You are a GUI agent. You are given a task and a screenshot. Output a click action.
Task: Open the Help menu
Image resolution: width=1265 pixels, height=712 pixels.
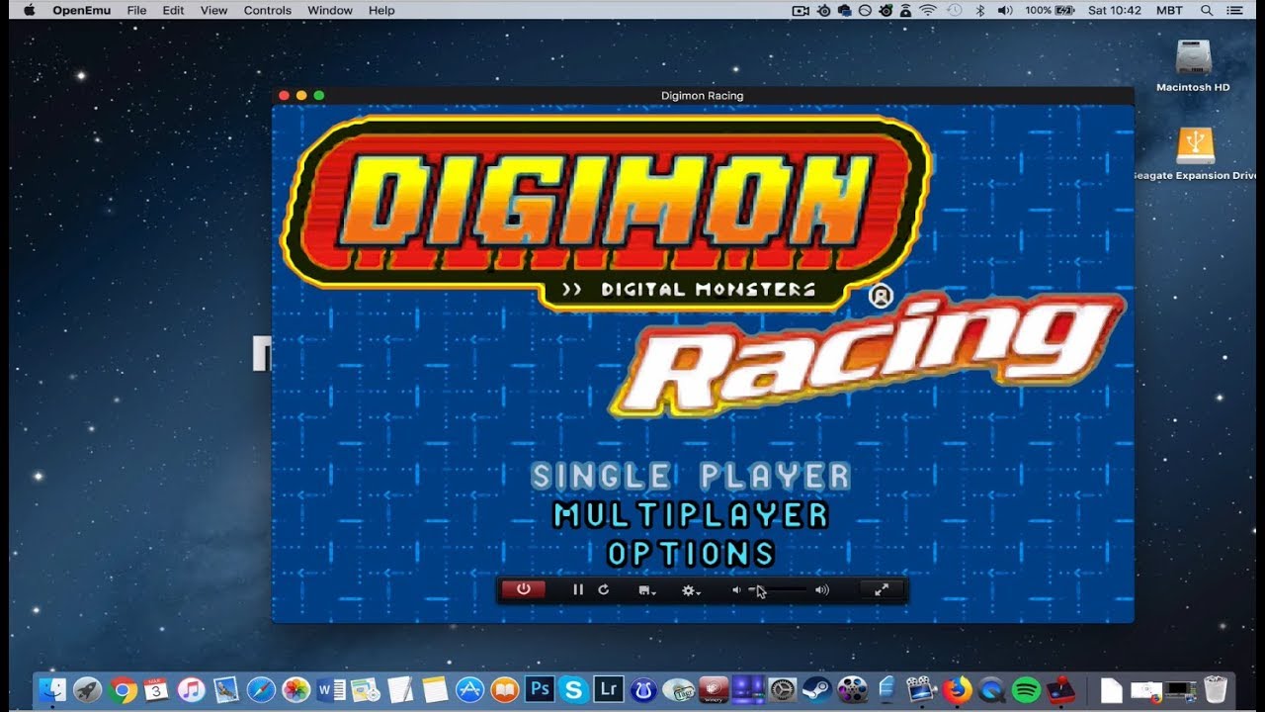pos(381,10)
